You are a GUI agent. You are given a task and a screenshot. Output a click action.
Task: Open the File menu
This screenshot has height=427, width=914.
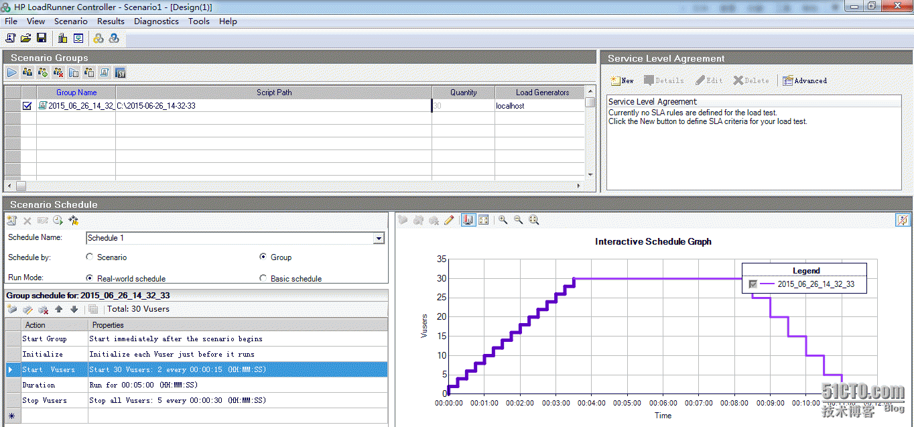11,21
